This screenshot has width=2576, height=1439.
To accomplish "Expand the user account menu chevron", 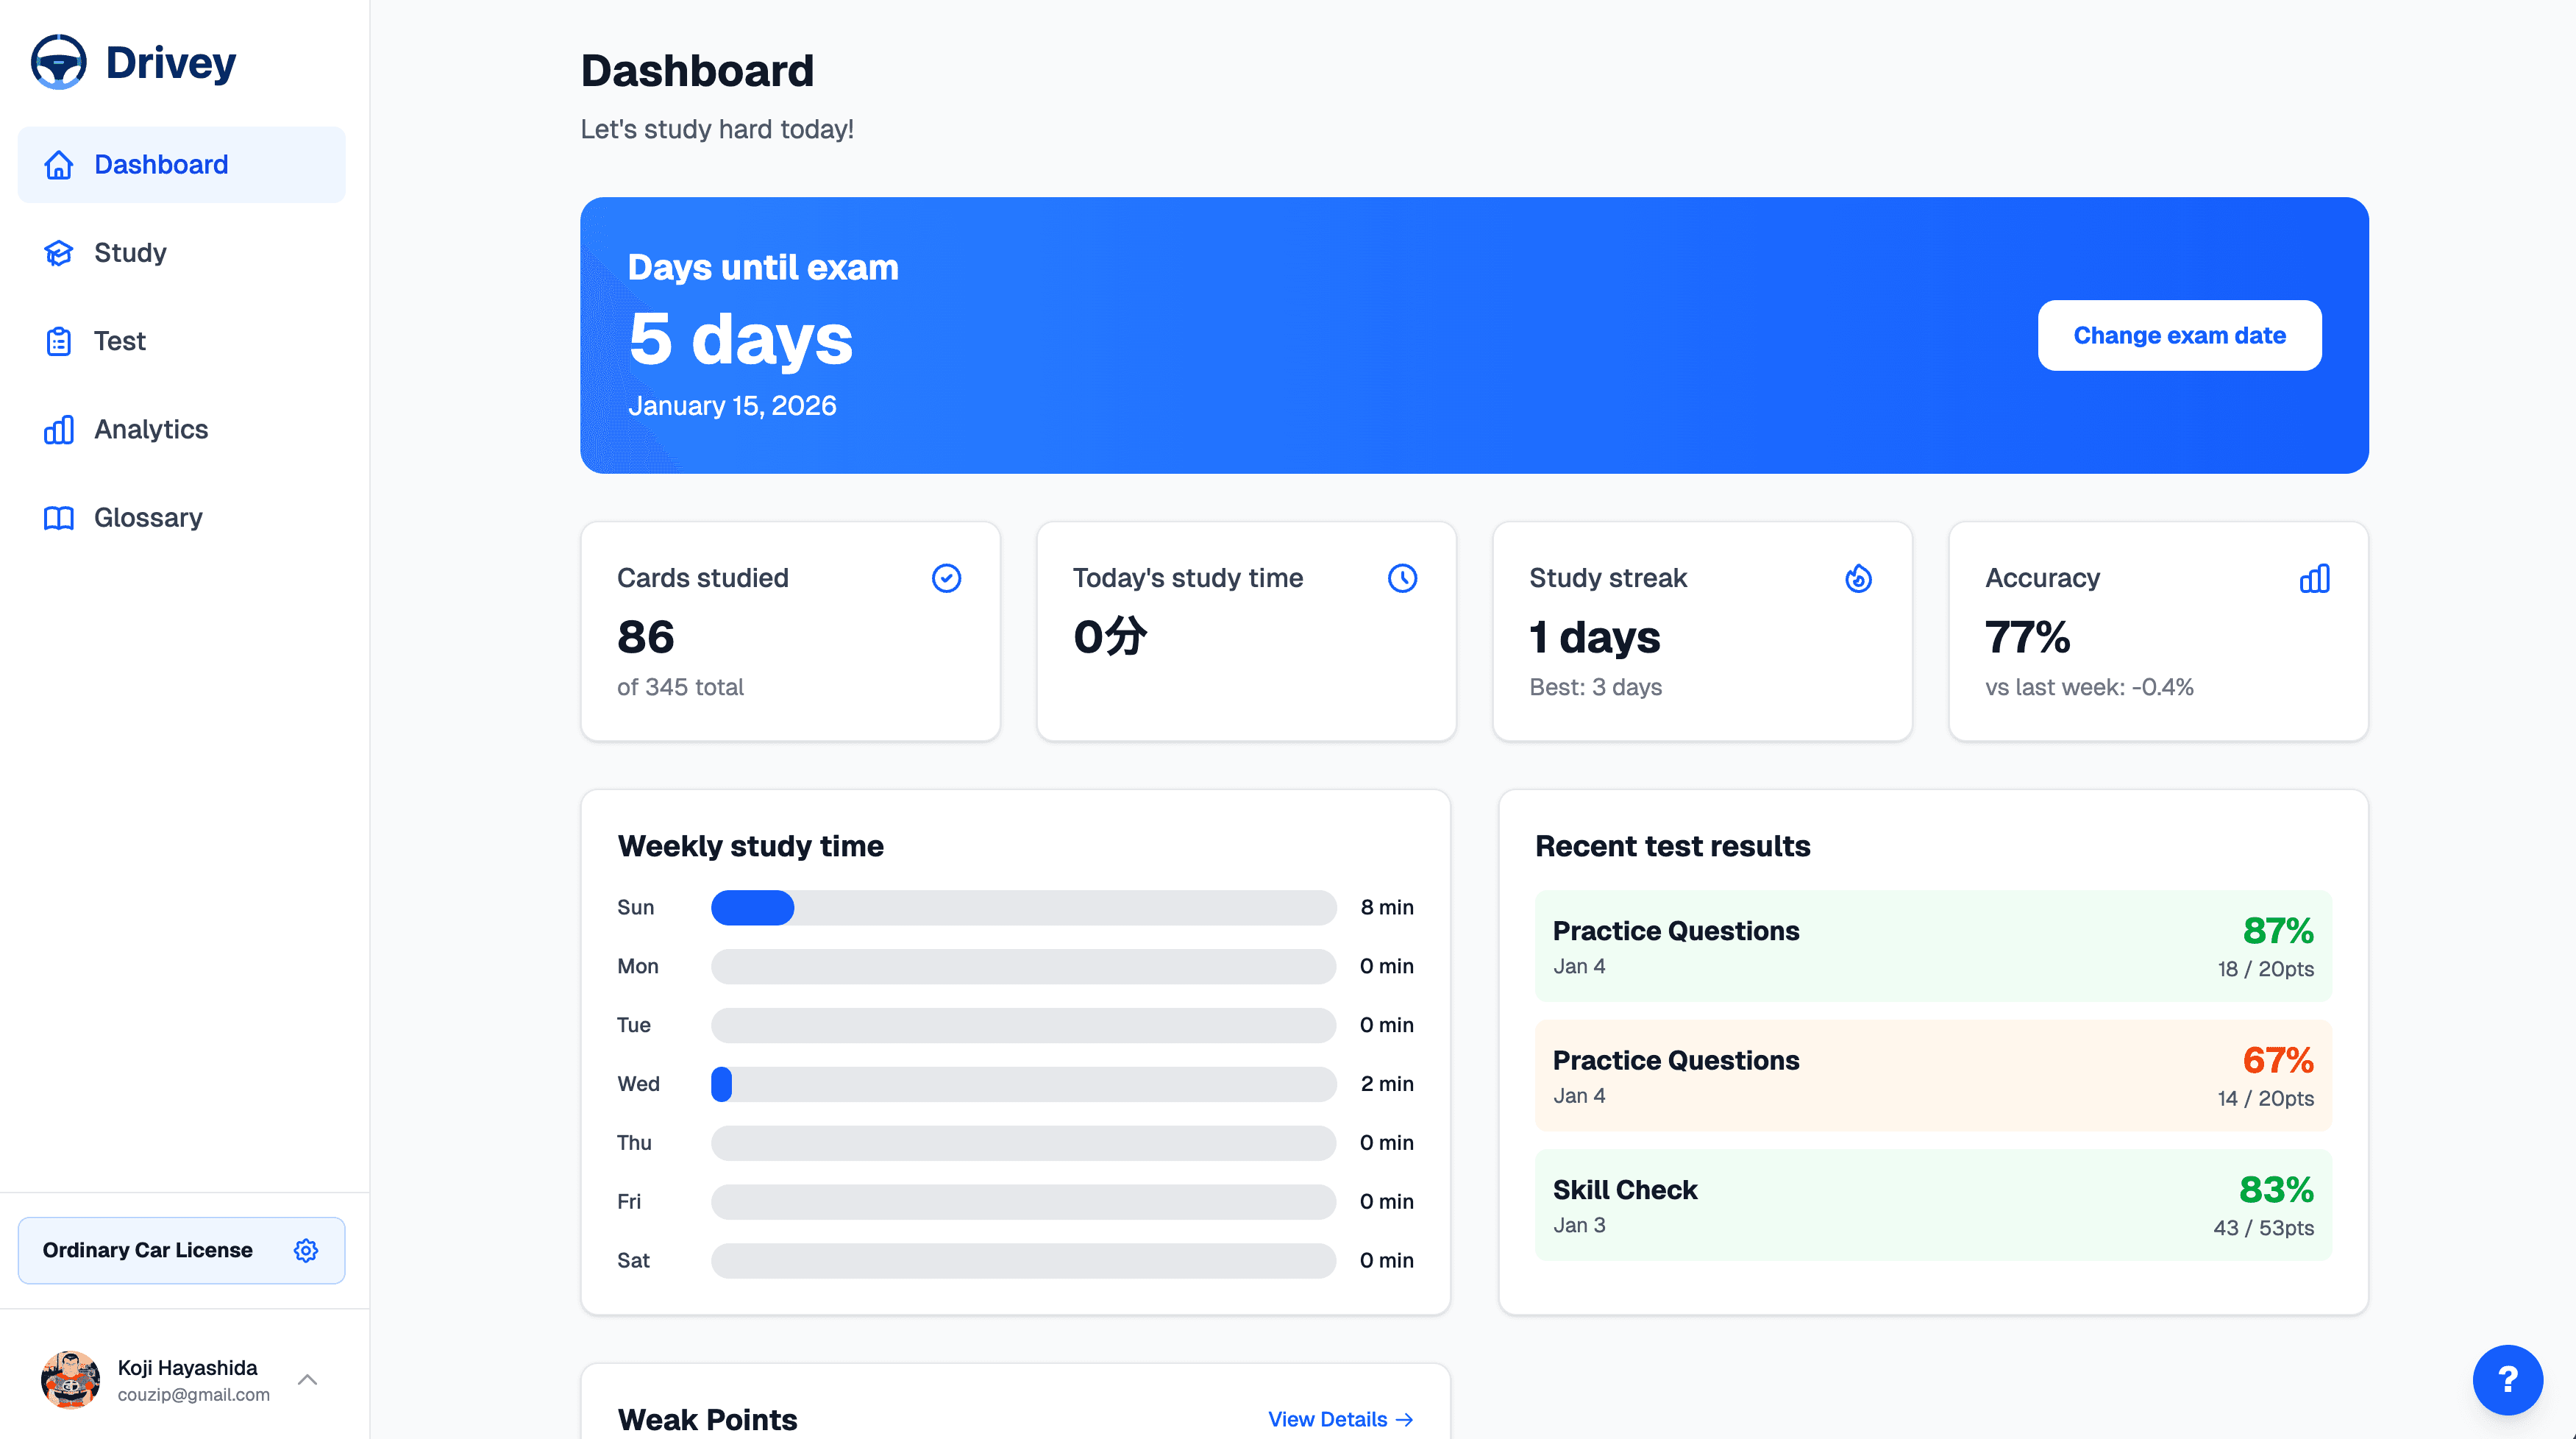I will point(308,1380).
